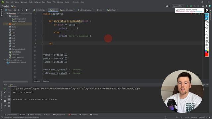
Task: Clear Run console with trash icon
Action: tap(9, 106)
